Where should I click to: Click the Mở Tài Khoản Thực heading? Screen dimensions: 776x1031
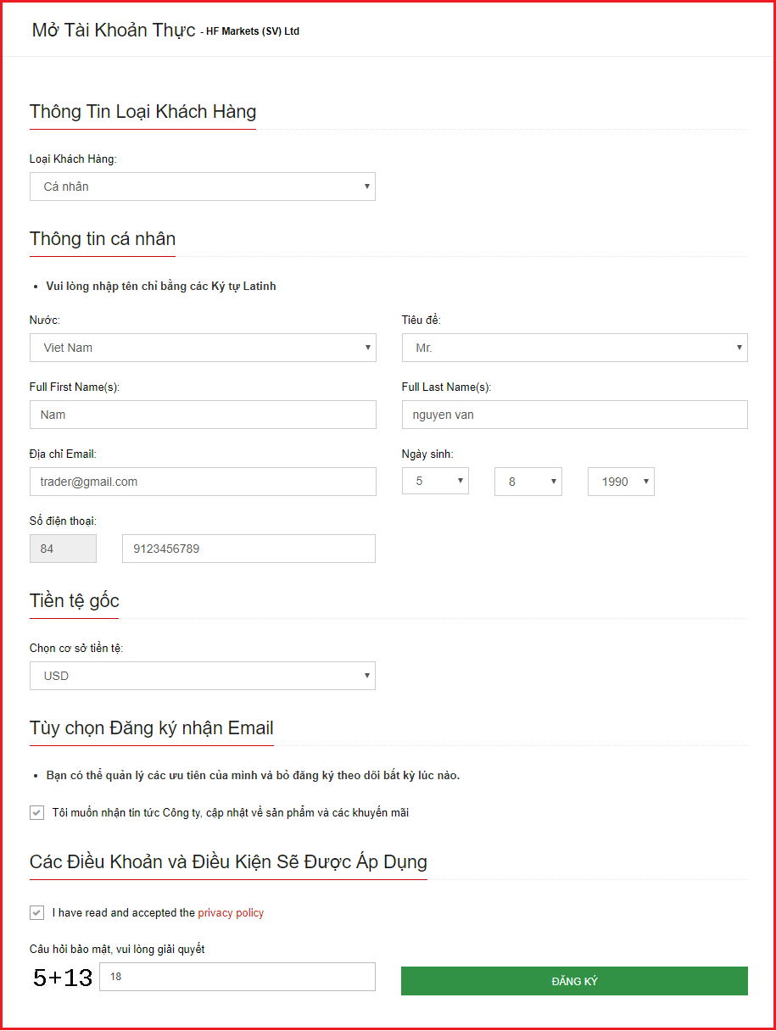(114, 31)
